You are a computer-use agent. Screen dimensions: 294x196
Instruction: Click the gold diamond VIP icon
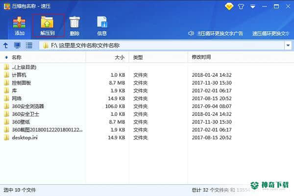(x=229, y=6)
